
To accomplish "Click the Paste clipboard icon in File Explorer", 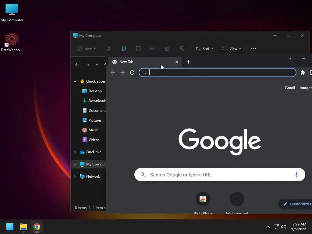I will (138, 48).
